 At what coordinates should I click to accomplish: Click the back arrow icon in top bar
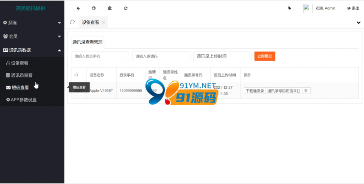pyautogui.click(x=78, y=8)
